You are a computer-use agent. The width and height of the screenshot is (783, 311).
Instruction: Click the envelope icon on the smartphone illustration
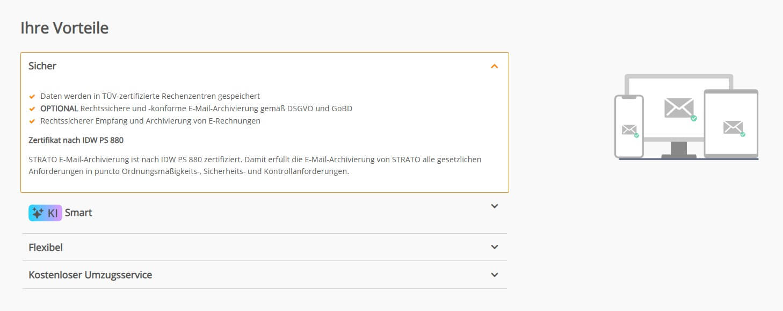pyautogui.click(x=629, y=129)
